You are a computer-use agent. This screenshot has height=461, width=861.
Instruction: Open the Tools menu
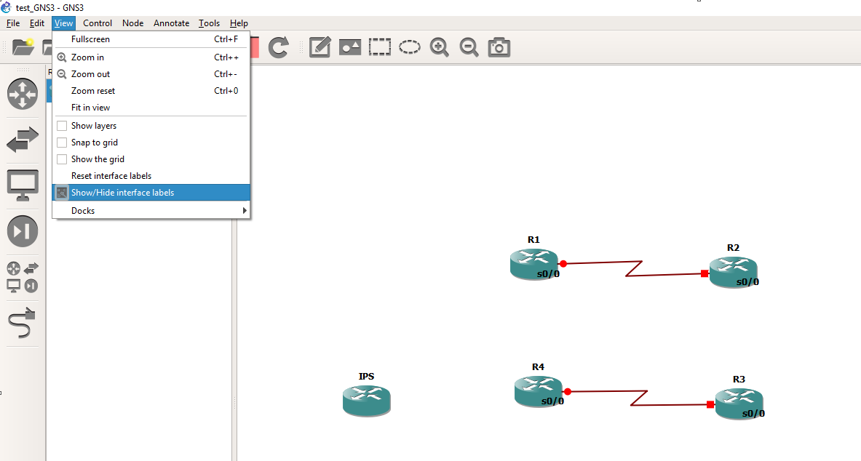(209, 23)
